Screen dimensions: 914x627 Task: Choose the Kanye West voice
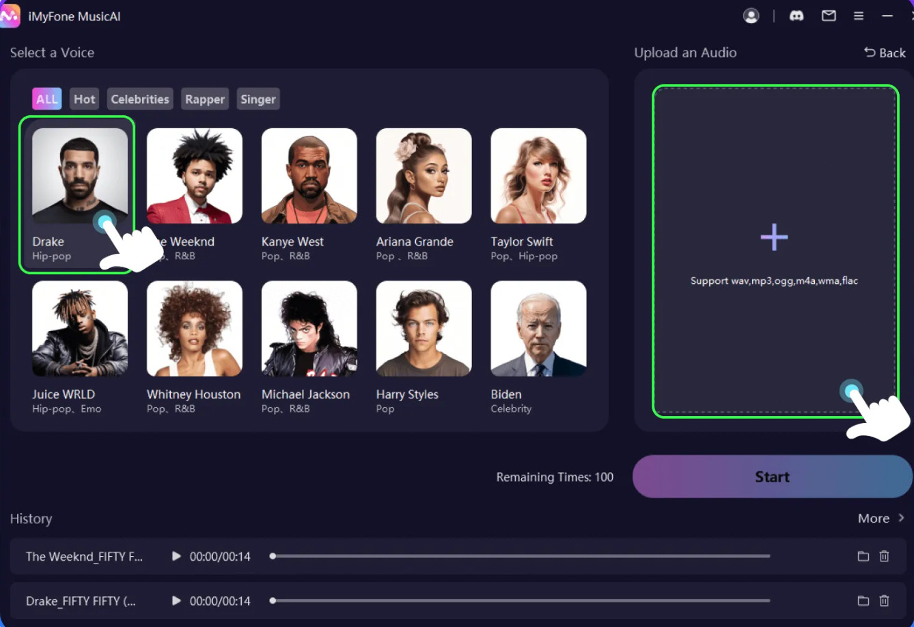coord(309,176)
